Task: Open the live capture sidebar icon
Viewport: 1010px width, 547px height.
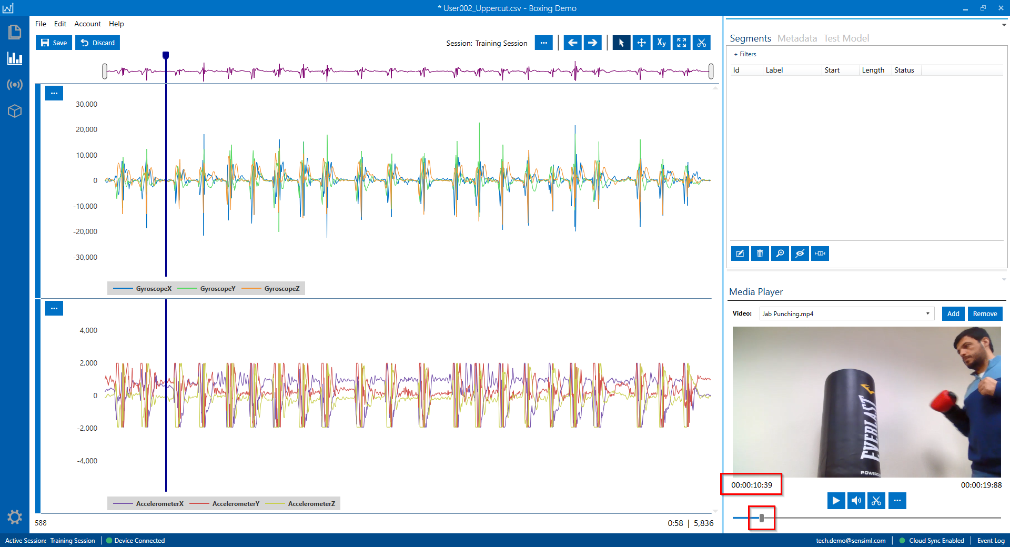Action: point(15,85)
